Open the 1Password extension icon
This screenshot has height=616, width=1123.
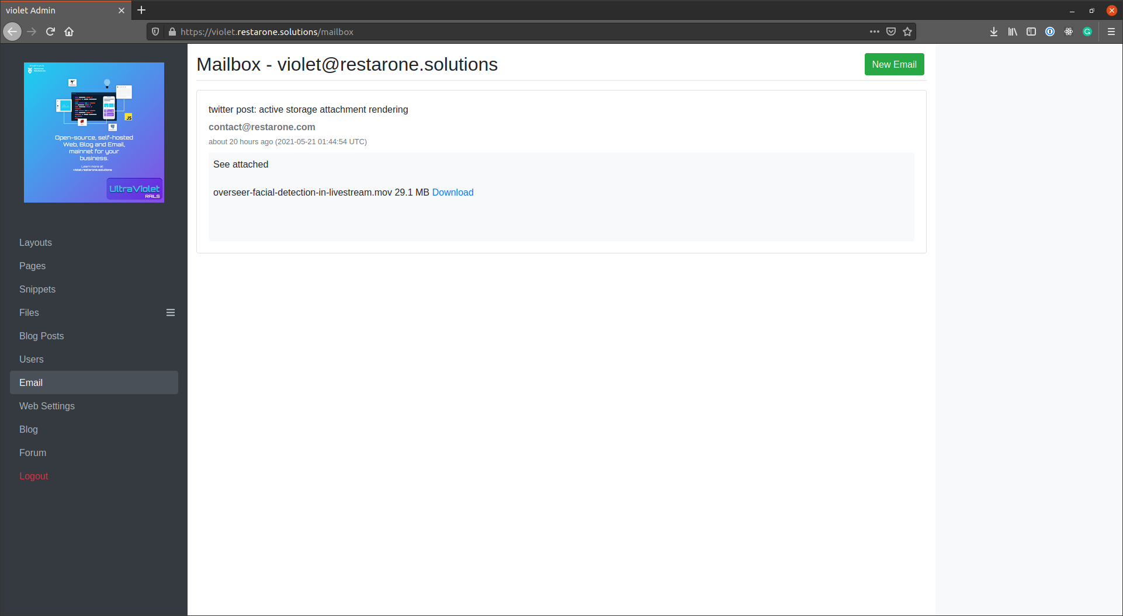(x=1050, y=32)
